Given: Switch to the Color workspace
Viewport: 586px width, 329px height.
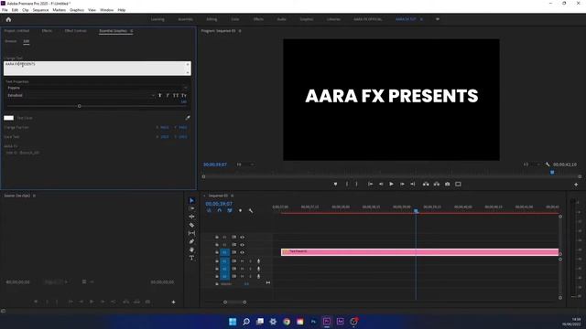Looking at the screenshot, I should click(235, 19).
